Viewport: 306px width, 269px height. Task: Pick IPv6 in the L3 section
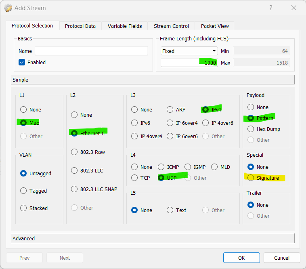(x=134, y=123)
